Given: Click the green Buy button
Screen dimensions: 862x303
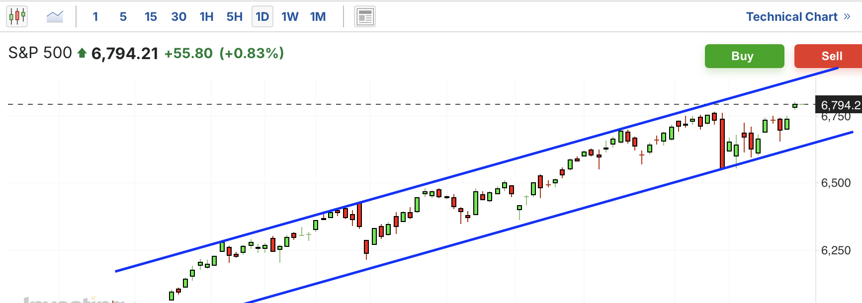Looking at the screenshot, I should click(x=744, y=56).
